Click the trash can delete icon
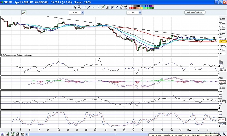Screen dimensions: 227x136 [x=121, y=7]
